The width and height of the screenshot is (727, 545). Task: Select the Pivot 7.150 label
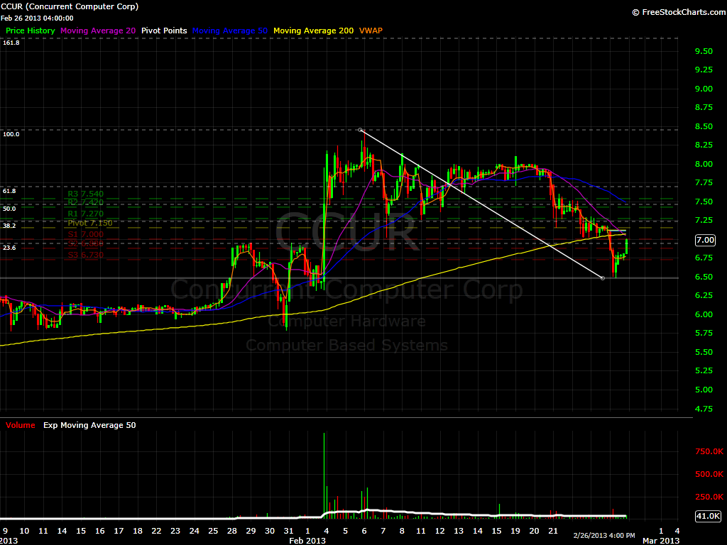click(x=90, y=223)
